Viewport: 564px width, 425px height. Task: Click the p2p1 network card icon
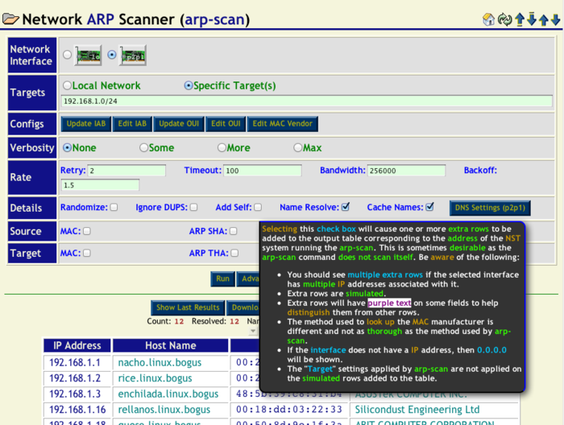pyautogui.click(x=131, y=56)
